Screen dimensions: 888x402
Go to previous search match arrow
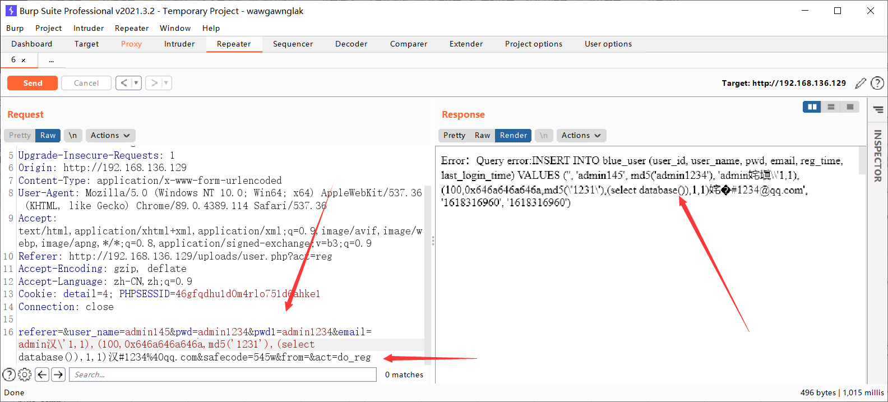42,375
